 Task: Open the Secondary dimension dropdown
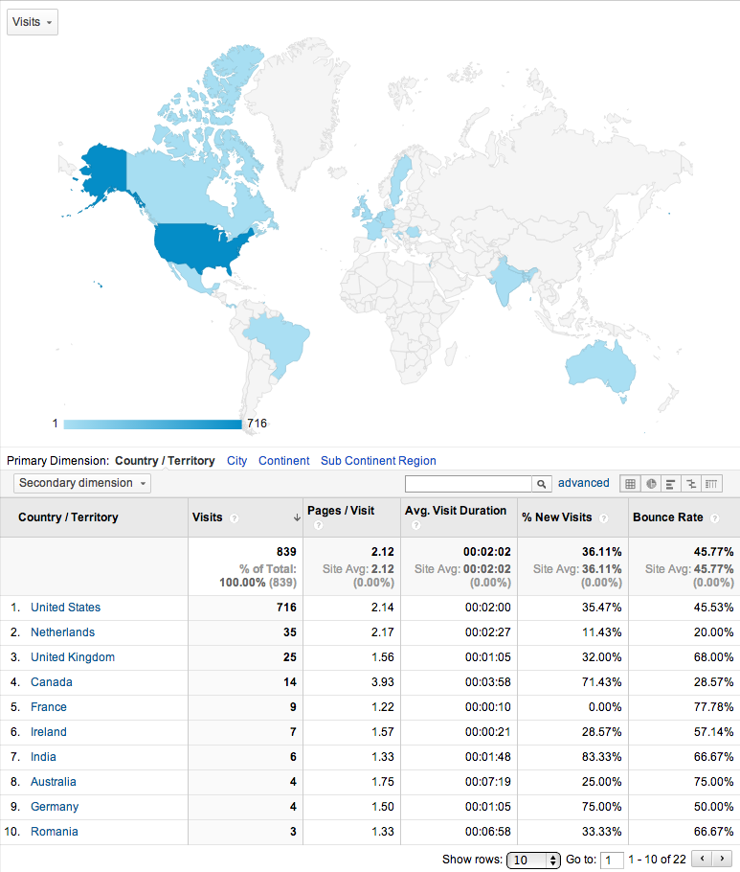click(x=82, y=483)
